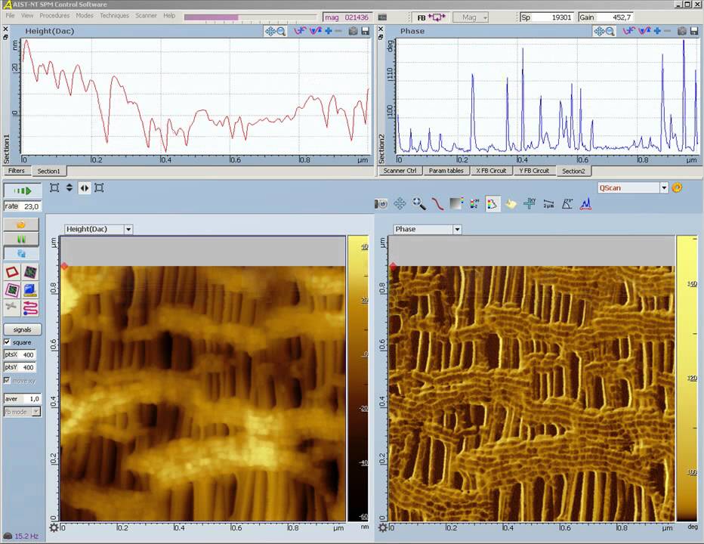The height and width of the screenshot is (544, 704).
Task: Switch to the Filters tab
Action: 17,171
